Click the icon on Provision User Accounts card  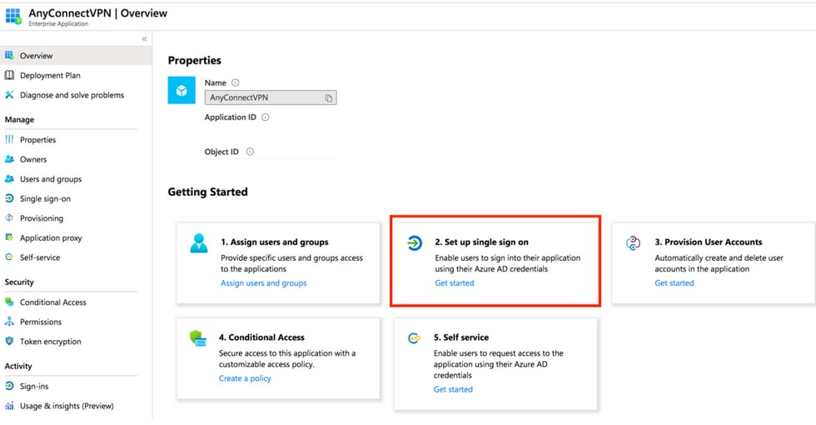point(633,242)
